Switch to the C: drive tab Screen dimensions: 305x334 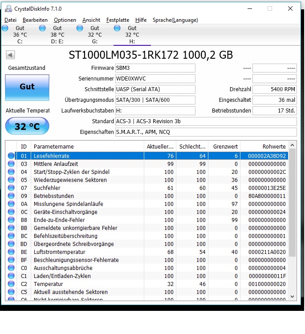click(20, 35)
